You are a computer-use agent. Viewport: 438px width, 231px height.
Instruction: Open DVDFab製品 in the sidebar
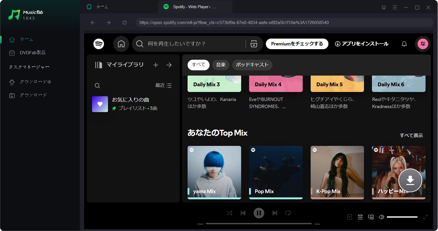[27, 53]
